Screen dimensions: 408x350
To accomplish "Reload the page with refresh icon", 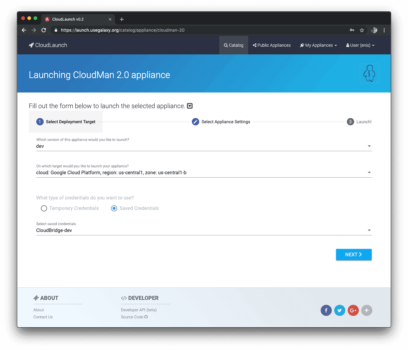I will [44, 30].
